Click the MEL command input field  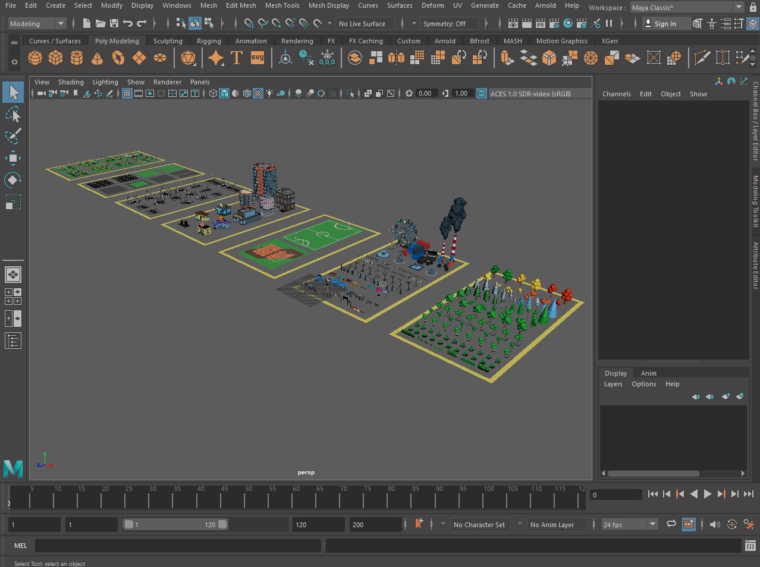[x=178, y=546]
